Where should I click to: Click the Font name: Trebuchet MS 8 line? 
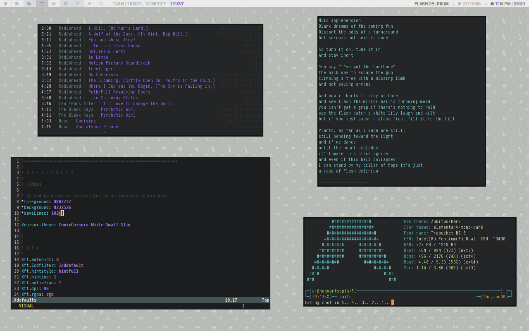click(435, 233)
